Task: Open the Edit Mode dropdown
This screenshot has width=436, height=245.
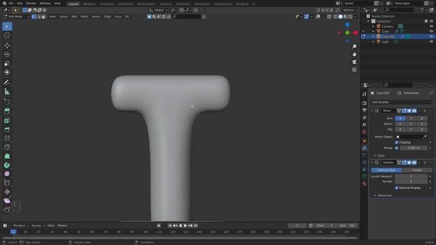Action: 16,16
